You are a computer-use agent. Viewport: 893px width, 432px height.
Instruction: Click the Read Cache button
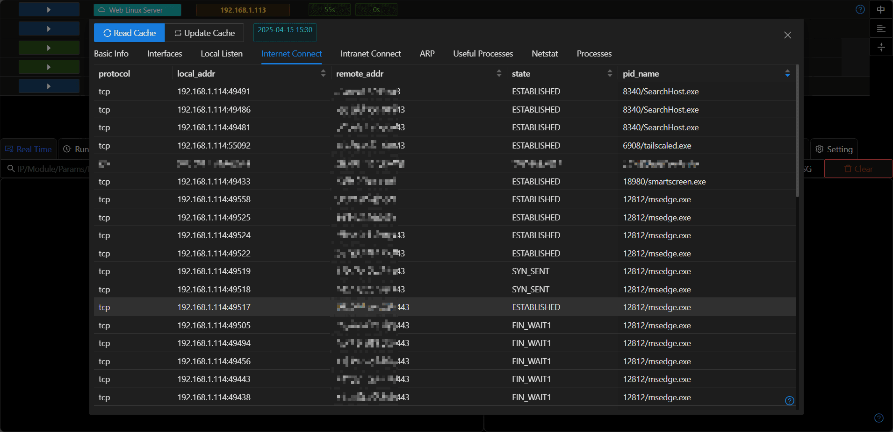point(129,33)
